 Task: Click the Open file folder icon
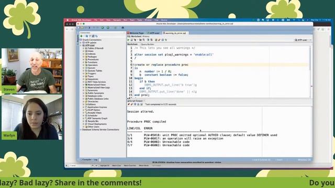tap(82, 28)
